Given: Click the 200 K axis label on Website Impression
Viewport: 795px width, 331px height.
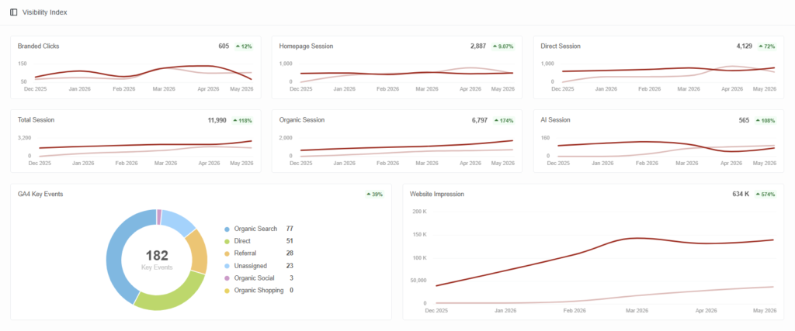Looking at the screenshot, I should (x=420, y=211).
